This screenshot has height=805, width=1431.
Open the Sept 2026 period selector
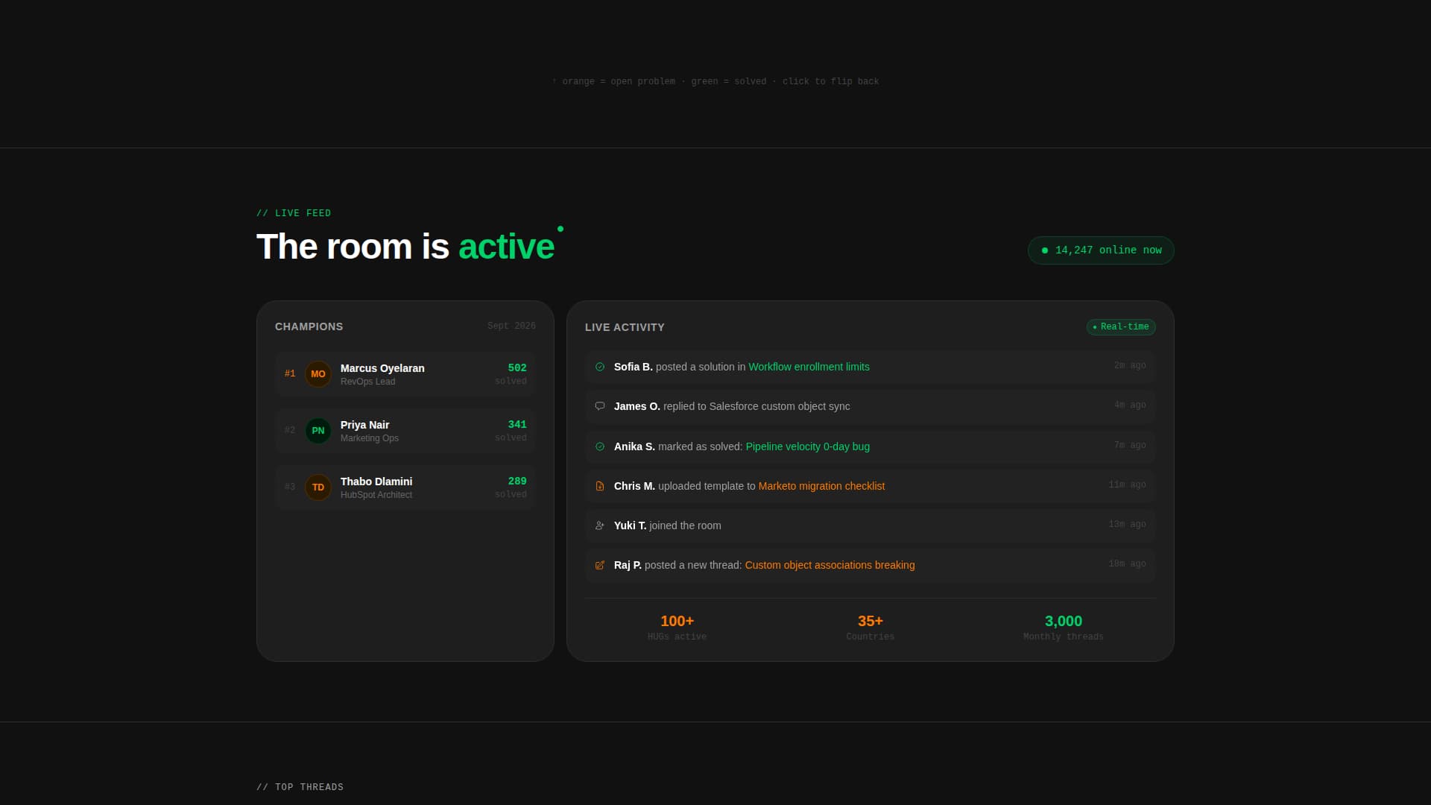[511, 326]
